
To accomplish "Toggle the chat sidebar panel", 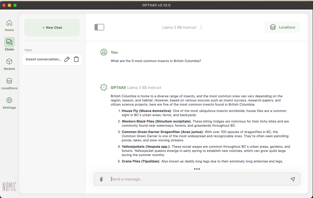I will click(99, 27).
